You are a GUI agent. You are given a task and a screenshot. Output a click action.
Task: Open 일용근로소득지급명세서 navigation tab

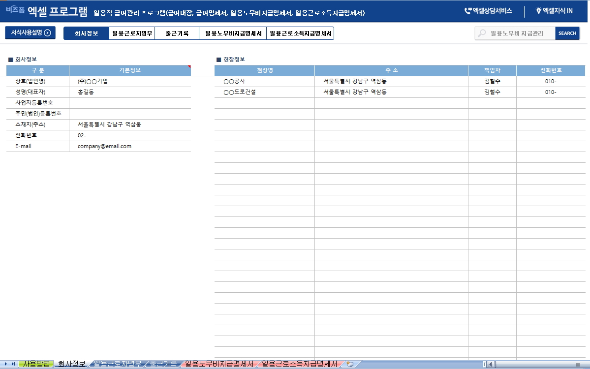(x=300, y=33)
